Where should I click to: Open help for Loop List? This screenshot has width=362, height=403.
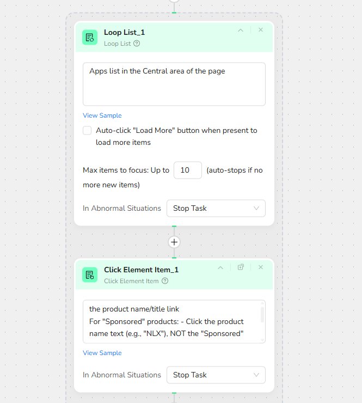pyautogui.click(x=137, y=44)
